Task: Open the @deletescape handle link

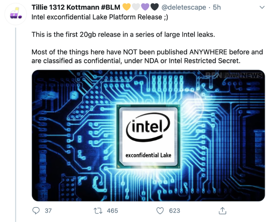Action: 184,7
